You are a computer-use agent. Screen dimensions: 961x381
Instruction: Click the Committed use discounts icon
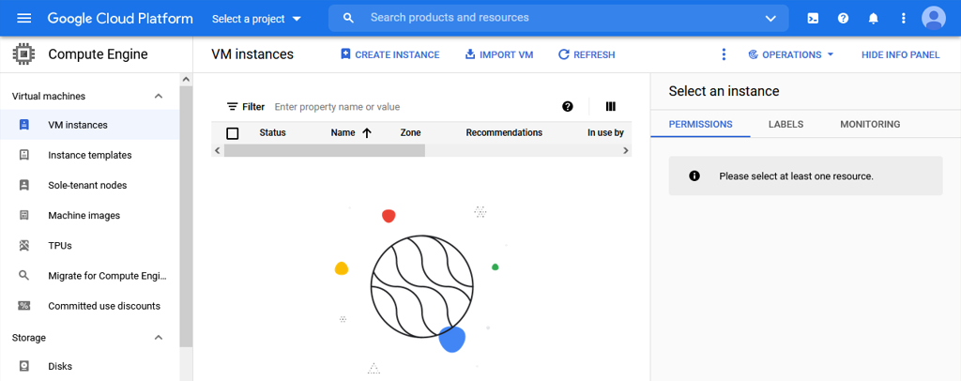click(23, 306)
